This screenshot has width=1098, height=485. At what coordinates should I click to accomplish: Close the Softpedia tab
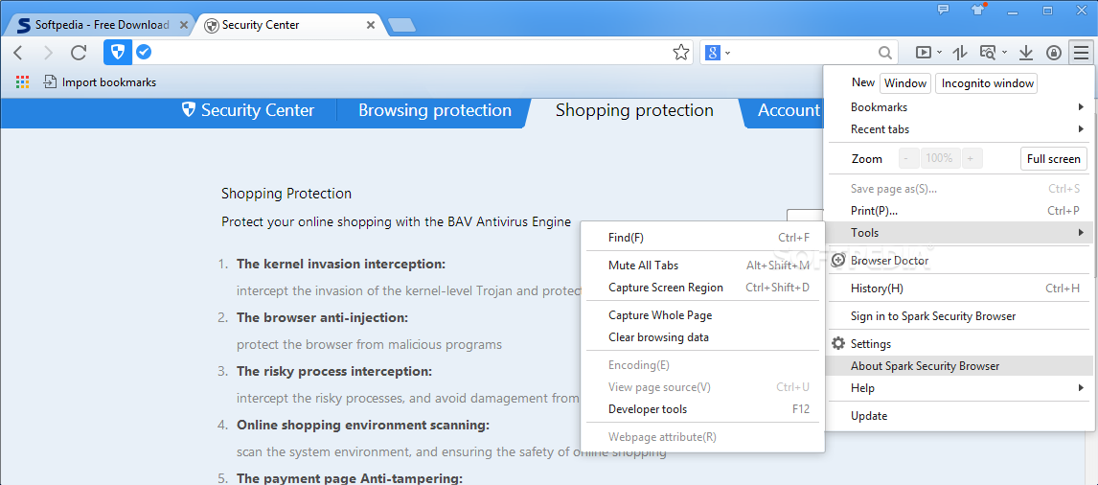(x=183, y=25)
